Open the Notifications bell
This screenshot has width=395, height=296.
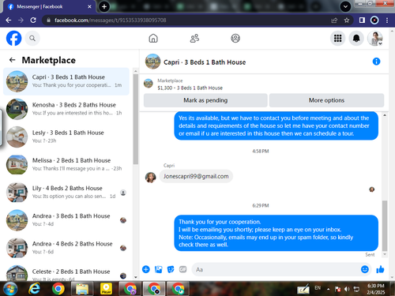click(356, 39)
